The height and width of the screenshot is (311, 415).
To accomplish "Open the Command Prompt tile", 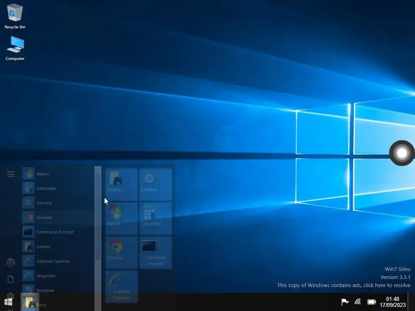I will (x=156, y=253).
